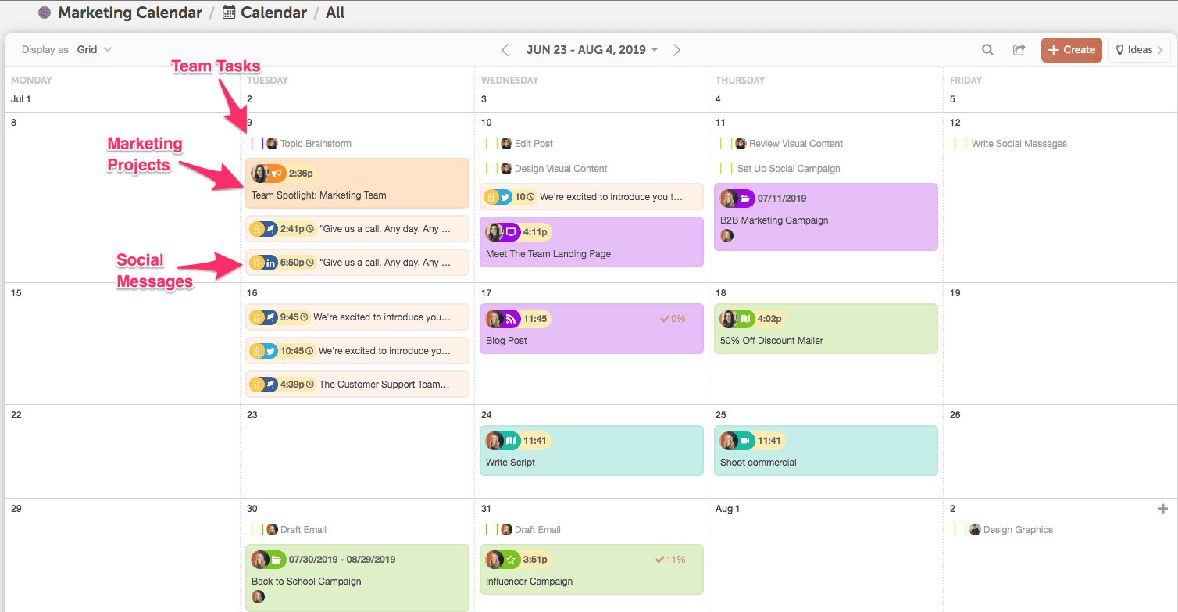This screenshot has height=612, width=1178.
Task: Click folder icon on Back to School Campaign
Action: click(277, 560)
